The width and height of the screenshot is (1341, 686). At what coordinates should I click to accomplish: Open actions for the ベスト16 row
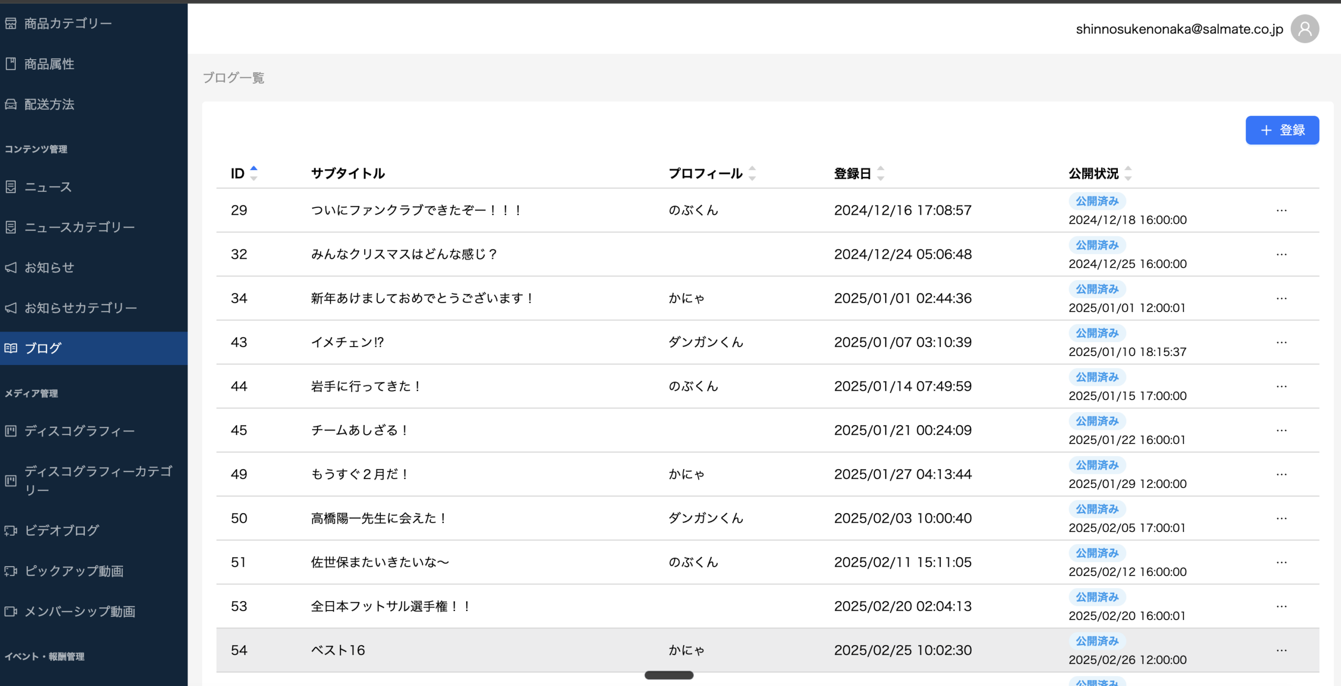(1282, 650)
